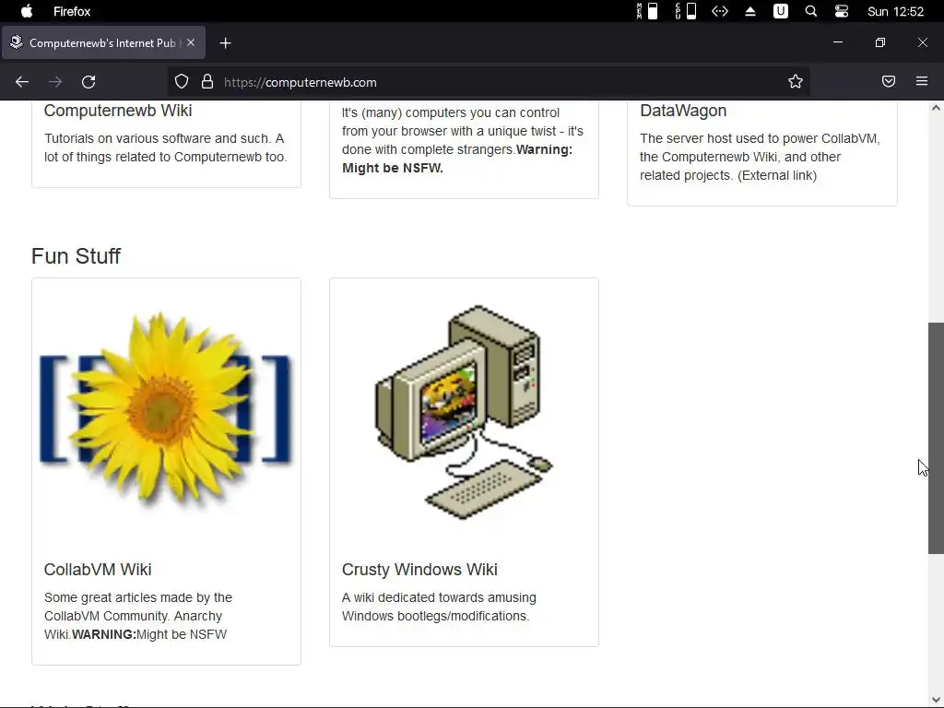
Task: Focus the computernewb.com address bar
Action: [488, 82]
